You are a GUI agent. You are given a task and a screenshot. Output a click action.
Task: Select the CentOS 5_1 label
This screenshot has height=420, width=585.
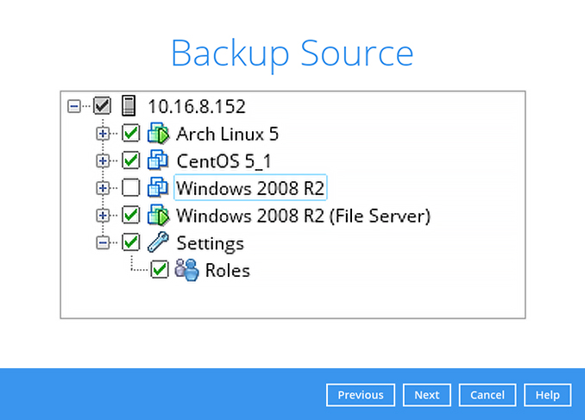[x=223, y=161]
